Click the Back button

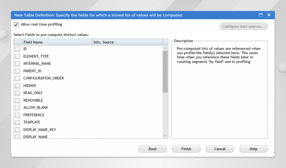pos(152,149)
